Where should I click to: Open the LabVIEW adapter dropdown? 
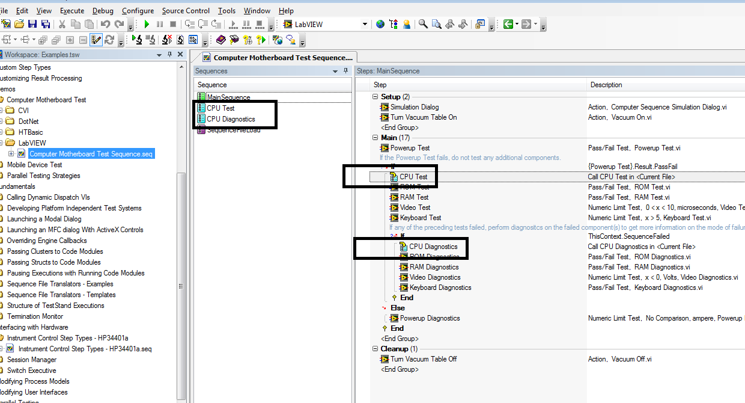tap(365, 24)
